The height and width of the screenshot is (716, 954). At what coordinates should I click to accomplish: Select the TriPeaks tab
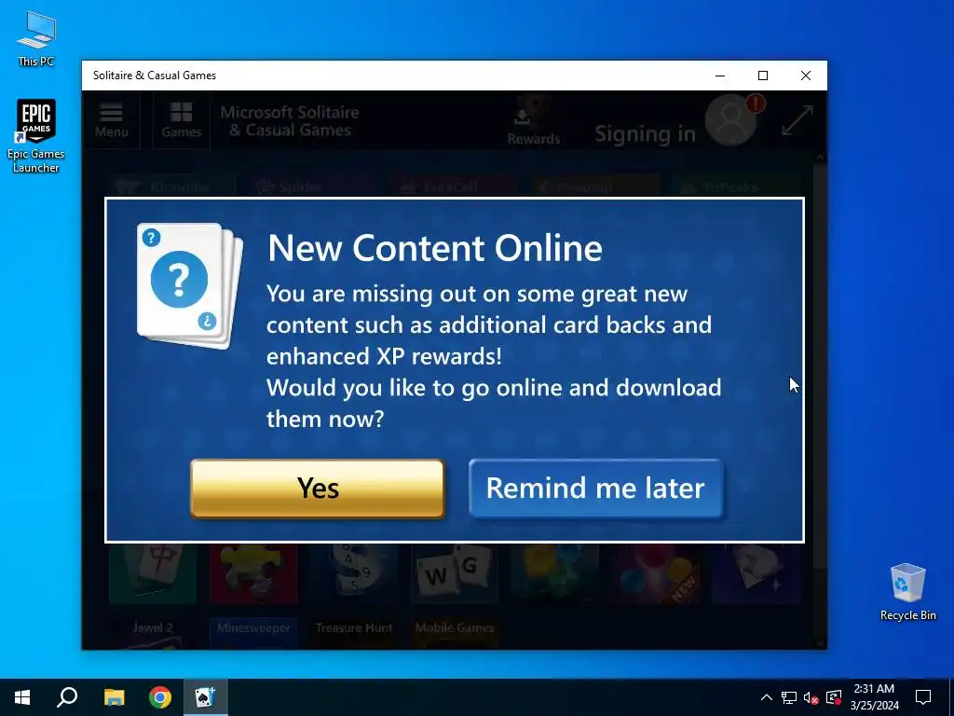[x=736, y=186]
